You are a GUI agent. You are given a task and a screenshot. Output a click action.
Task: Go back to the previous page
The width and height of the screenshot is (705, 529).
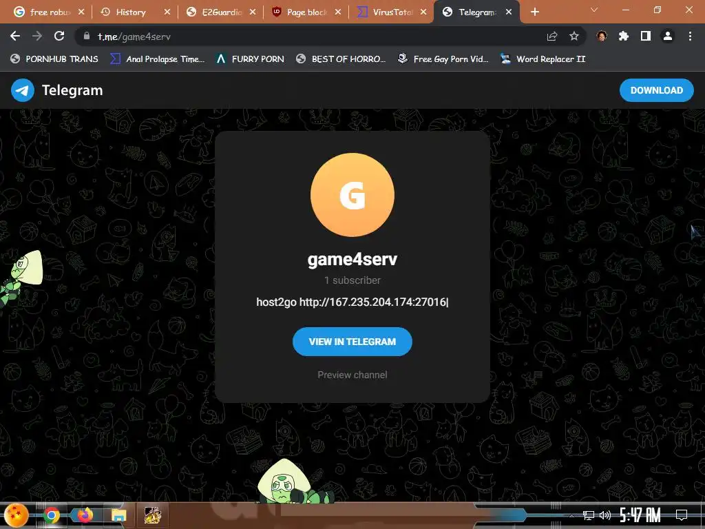(x=15, y=37)
